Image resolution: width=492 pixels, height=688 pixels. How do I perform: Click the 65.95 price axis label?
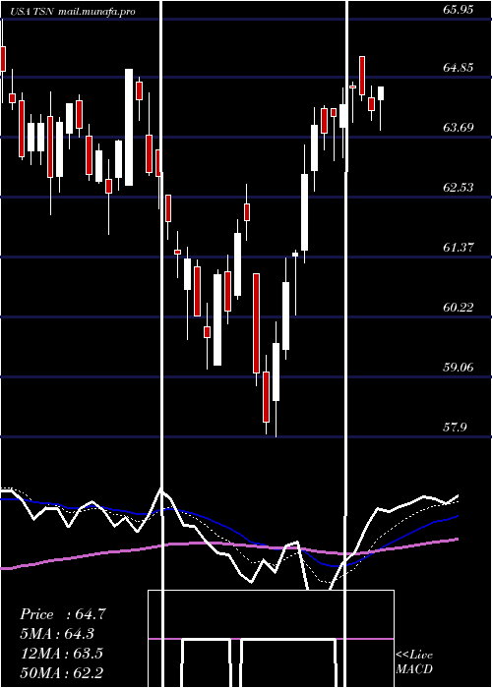(x=459, y=10)
